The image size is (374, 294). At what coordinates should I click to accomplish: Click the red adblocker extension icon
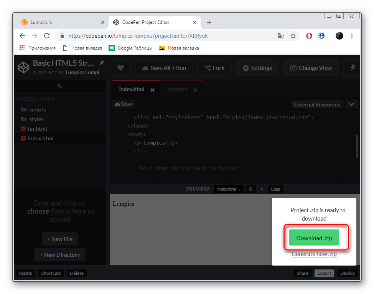(x=309, y=35)
